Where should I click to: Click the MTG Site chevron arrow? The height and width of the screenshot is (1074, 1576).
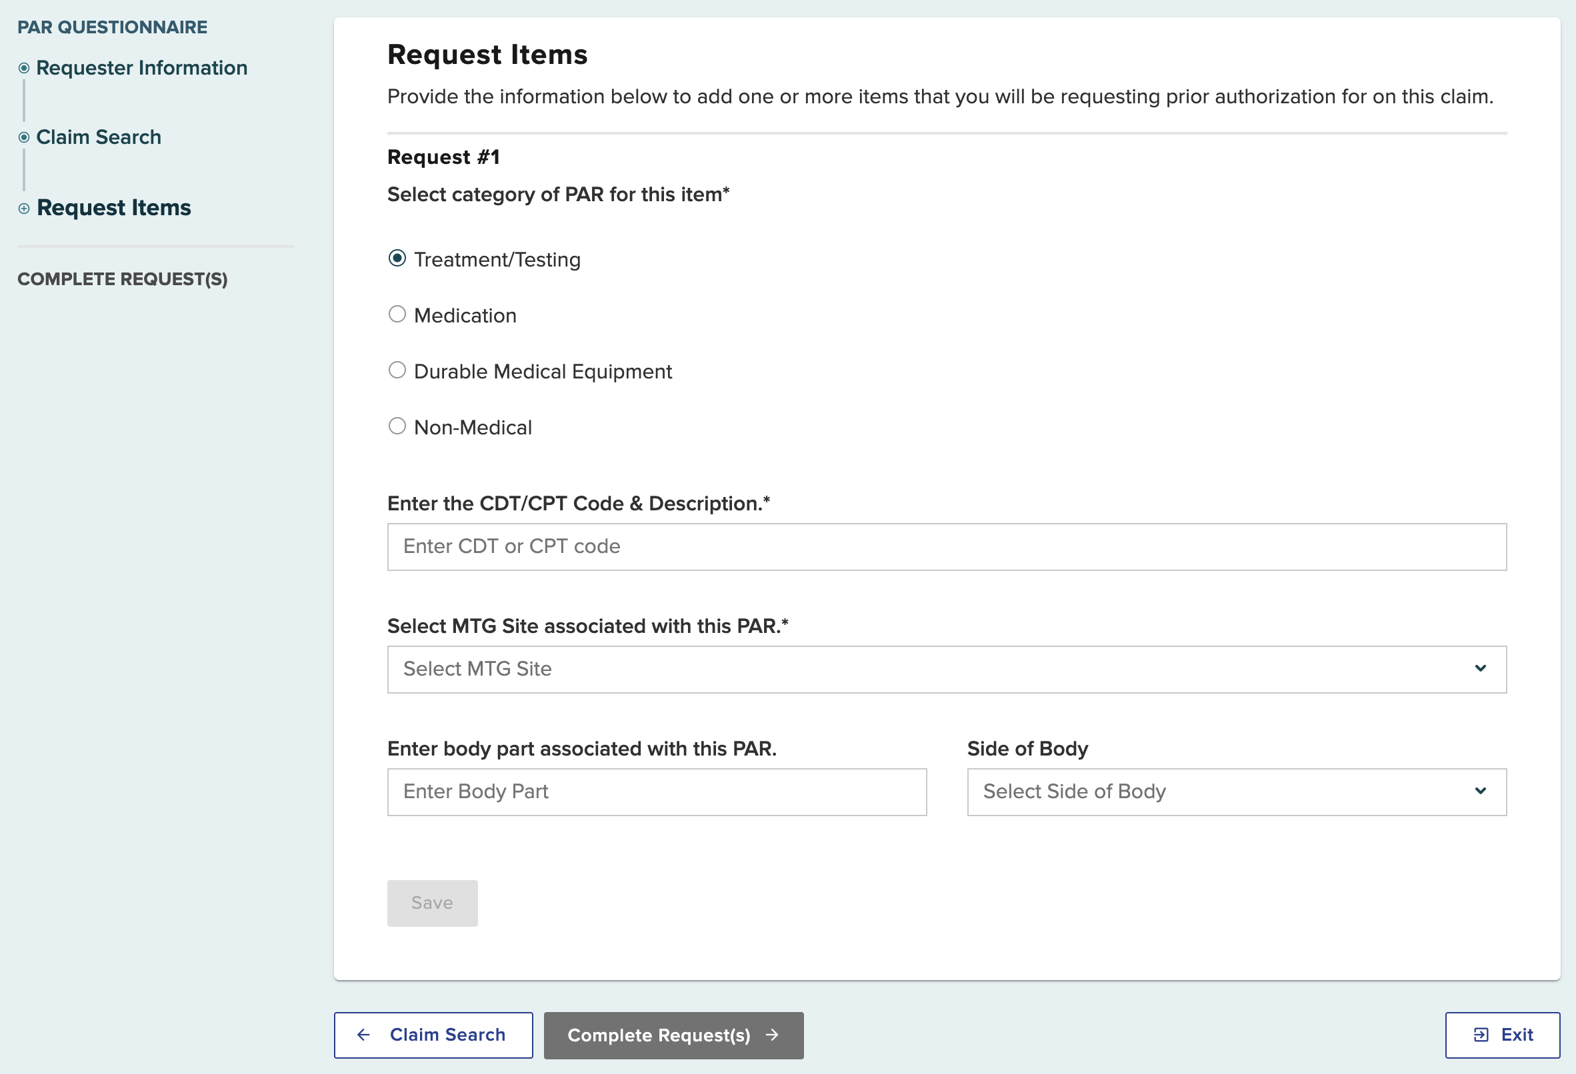click(1480, 669)
